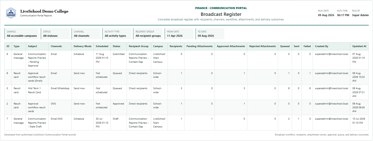Click the Broadcast Register title
The image size is (373, 141).
click(x=221, y=14)
